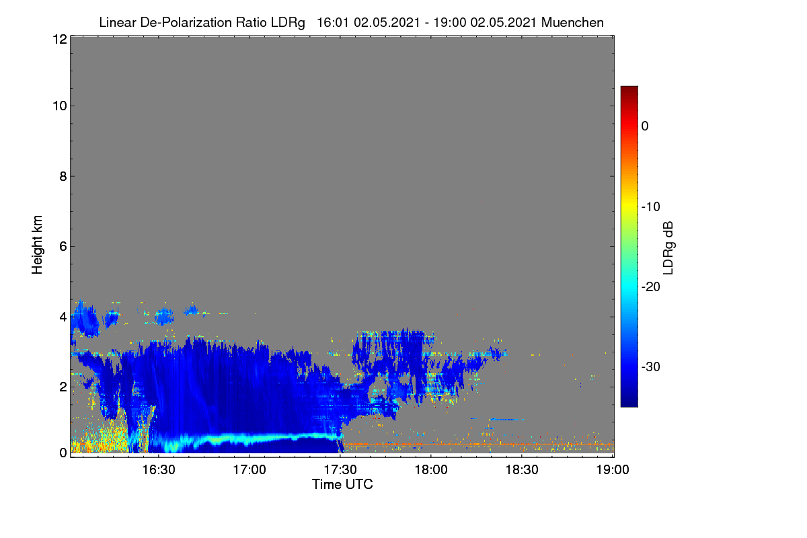Click the 18:30 time axis label
807x538 pixels.
(x=522, y=469)
